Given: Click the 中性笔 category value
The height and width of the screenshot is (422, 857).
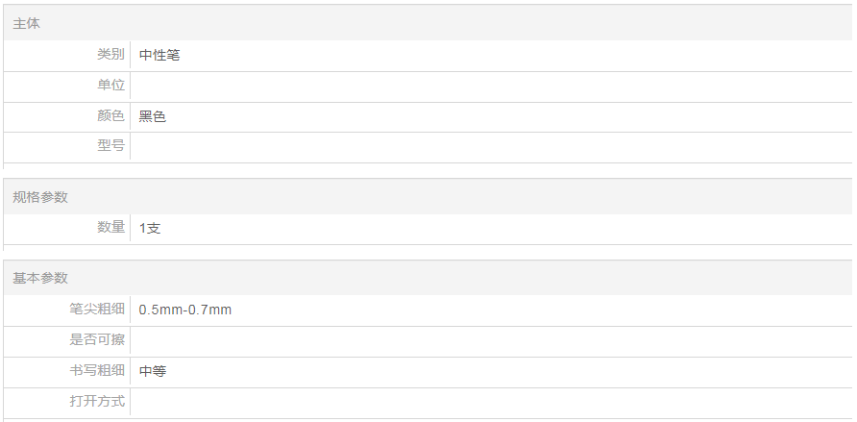Looking at the screenshot, I should [x=159, y=55].
